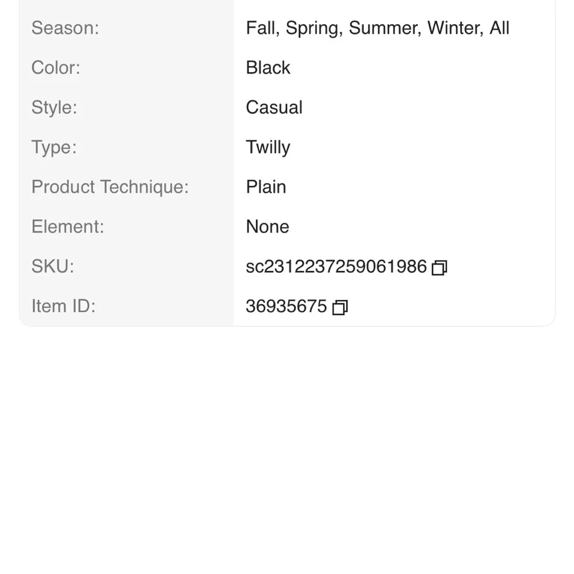Click the word Summer in the Season row

[x=385, y=28]
